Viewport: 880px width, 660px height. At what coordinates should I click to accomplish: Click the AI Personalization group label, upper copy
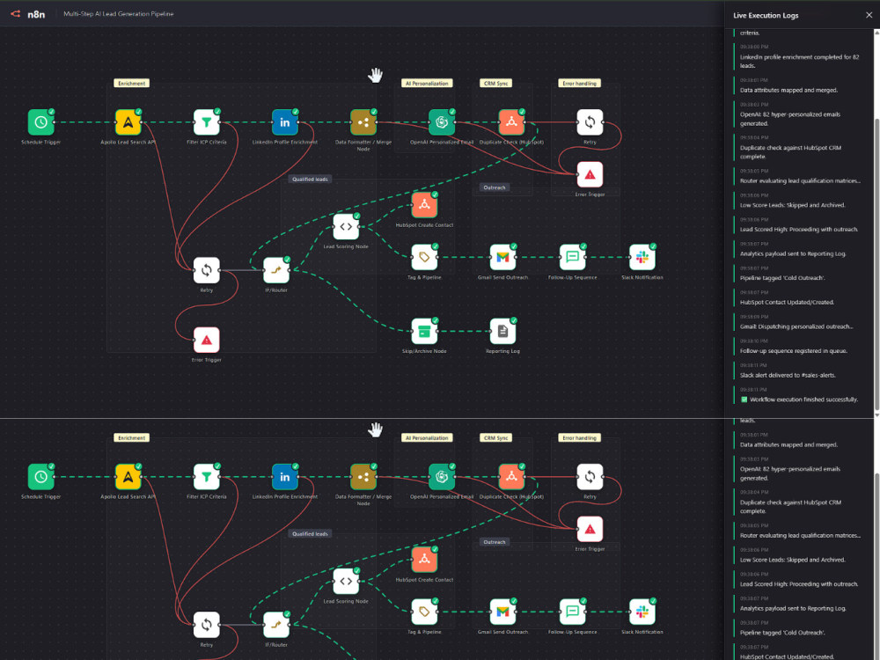click(427, 83)
